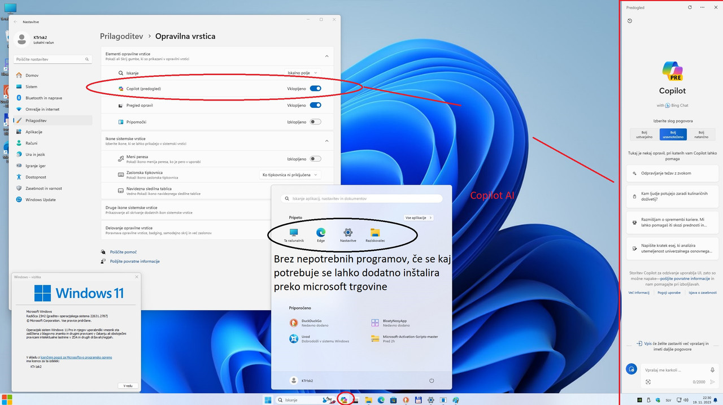Click Vpis link in Copilot panel
Viewport: 723px width, 405px height.
coord(647,343)
